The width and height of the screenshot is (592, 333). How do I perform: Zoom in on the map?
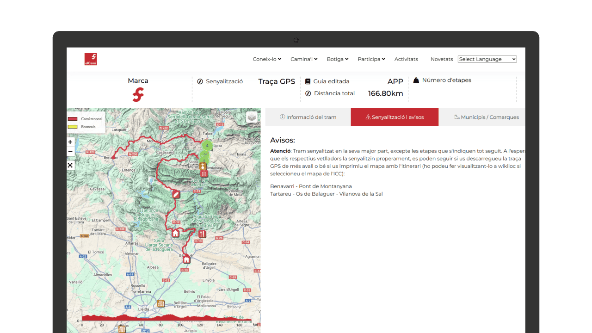point(70,142)
